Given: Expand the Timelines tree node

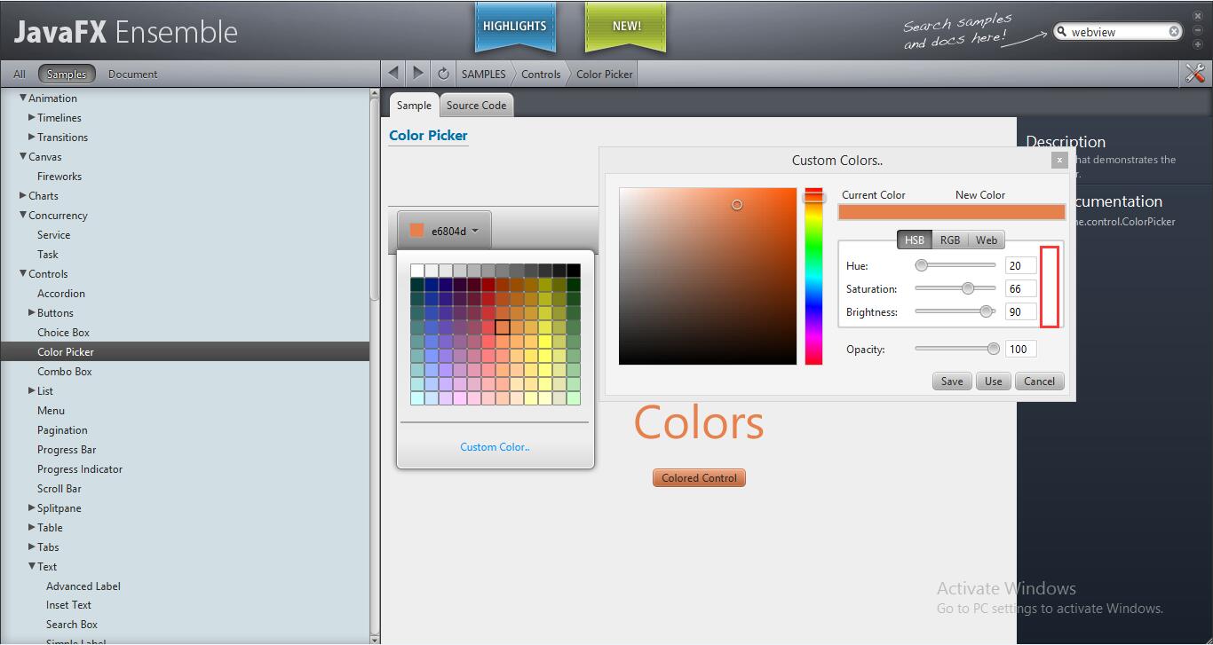Looking at the screenshot, I should (32, 117).
